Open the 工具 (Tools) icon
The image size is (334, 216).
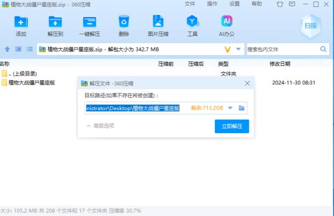(x=192, y=21)
